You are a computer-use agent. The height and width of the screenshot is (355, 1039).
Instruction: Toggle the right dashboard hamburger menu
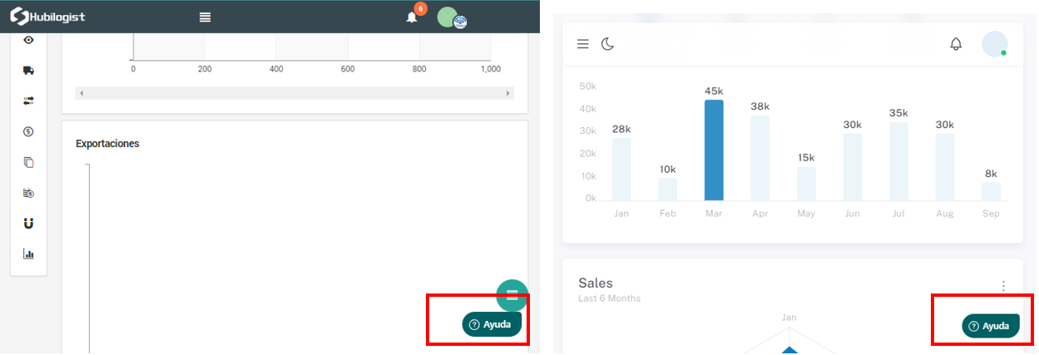tap(583, 43)
